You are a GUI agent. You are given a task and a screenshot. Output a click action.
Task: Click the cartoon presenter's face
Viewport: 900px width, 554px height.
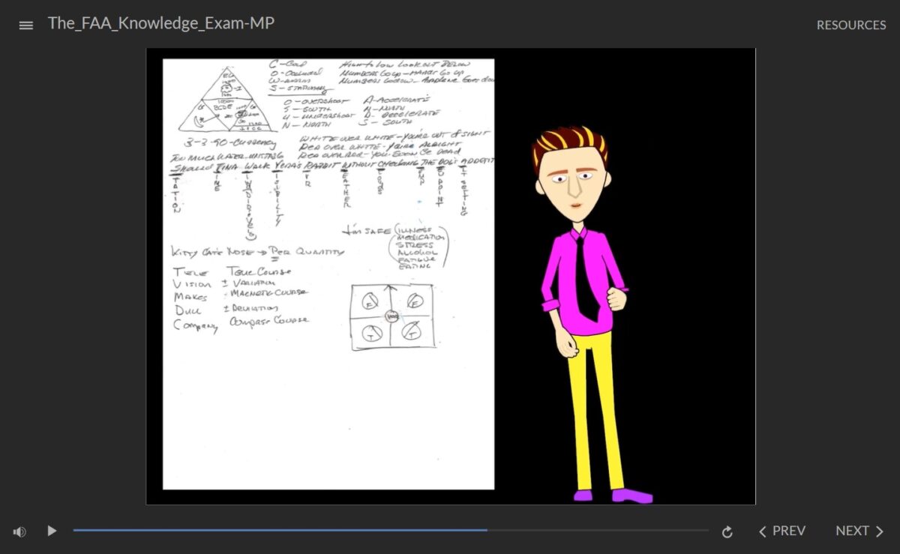point(571,184)
